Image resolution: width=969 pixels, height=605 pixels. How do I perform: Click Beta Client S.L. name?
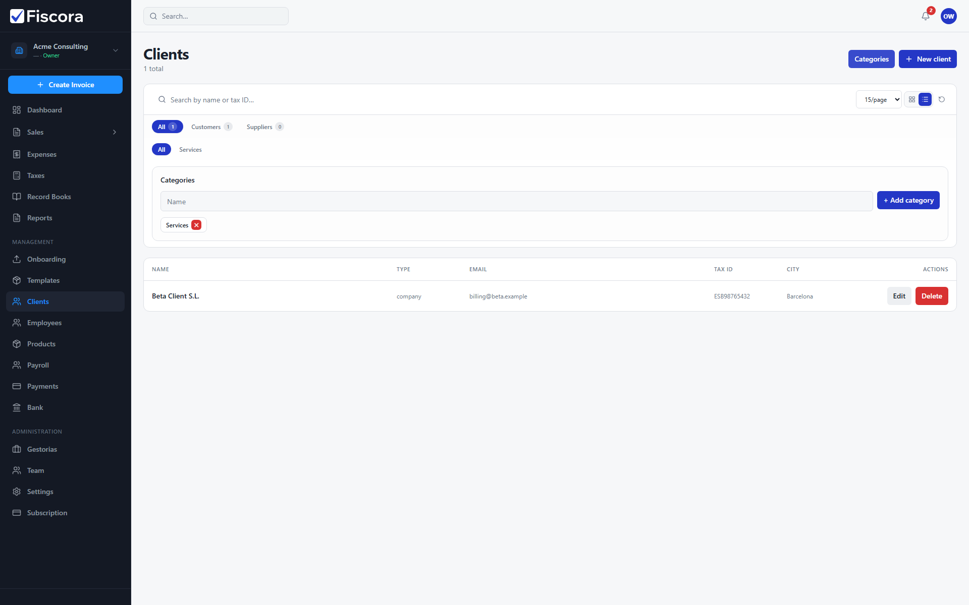[176, 296]
